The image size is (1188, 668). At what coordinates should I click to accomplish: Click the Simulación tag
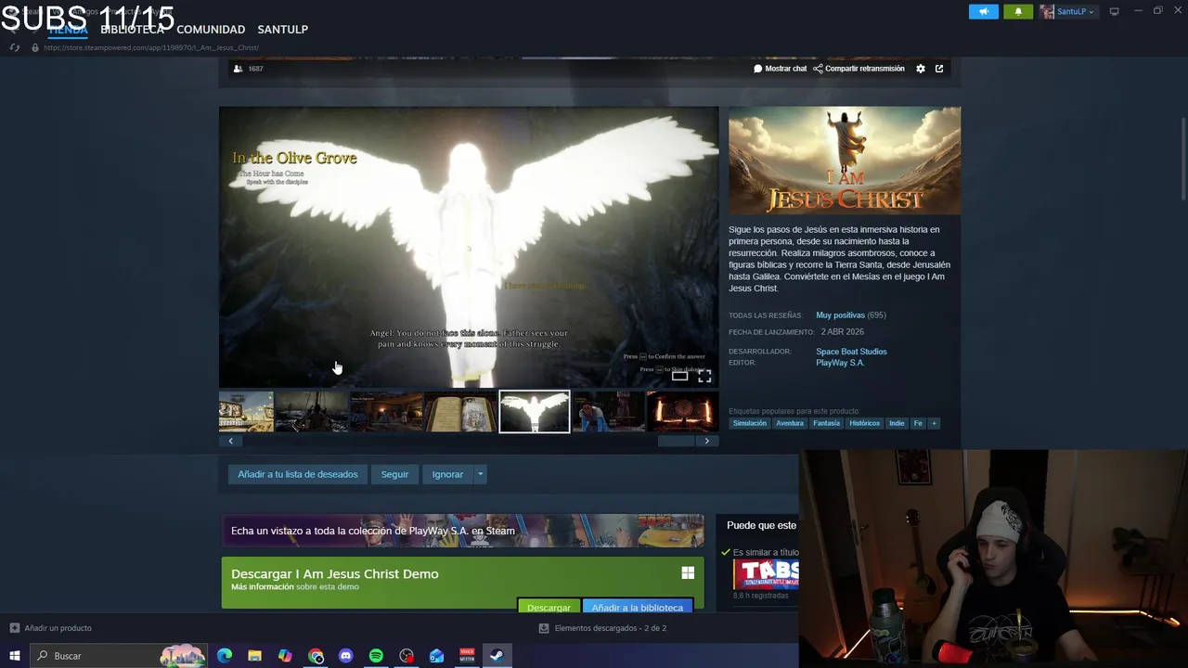pos(750,423)
